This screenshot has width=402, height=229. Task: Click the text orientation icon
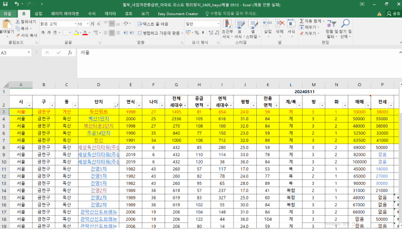[126, 24]
